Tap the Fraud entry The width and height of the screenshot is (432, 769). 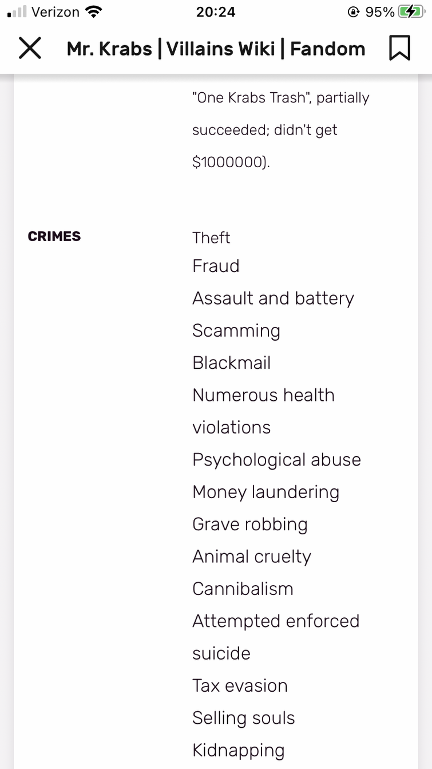click(x=216, y=266)
